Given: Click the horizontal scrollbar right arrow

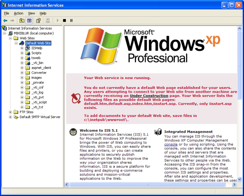Looking at the screenshot, I should (234, 185).
